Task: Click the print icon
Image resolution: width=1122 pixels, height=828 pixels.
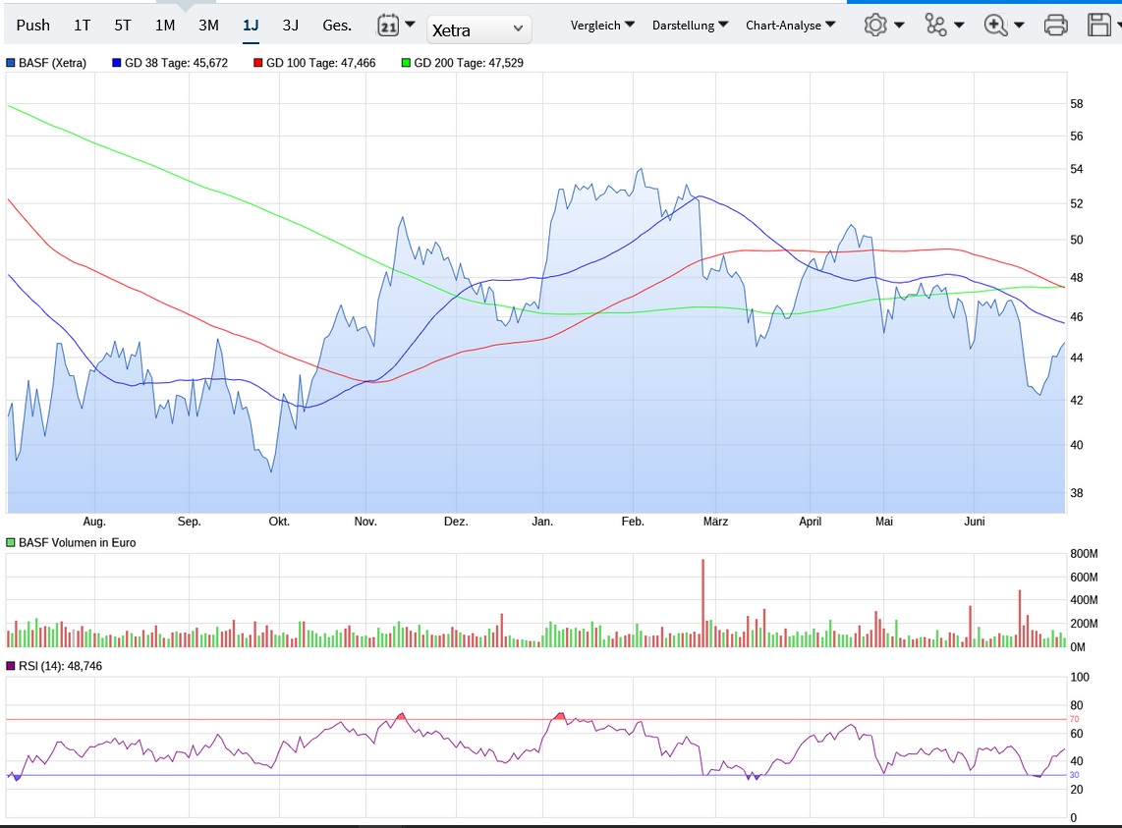Action: 1055,25
